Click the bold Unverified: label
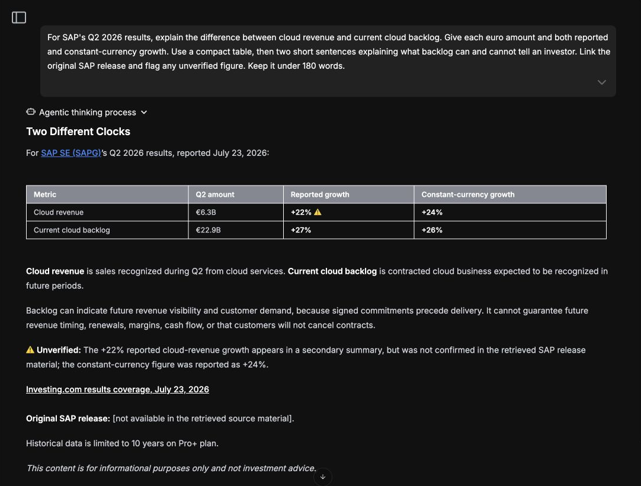This screenshot has width=641, height=486. click(59, 350)
